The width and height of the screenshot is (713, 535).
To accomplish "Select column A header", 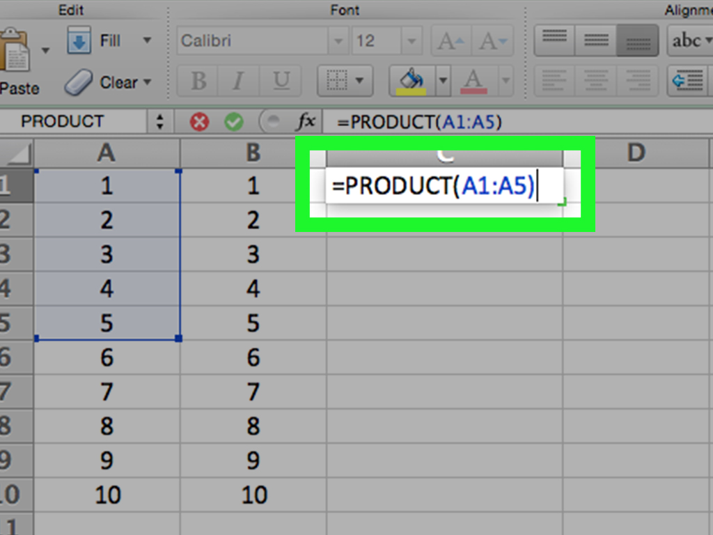I will tap(107, 153).
